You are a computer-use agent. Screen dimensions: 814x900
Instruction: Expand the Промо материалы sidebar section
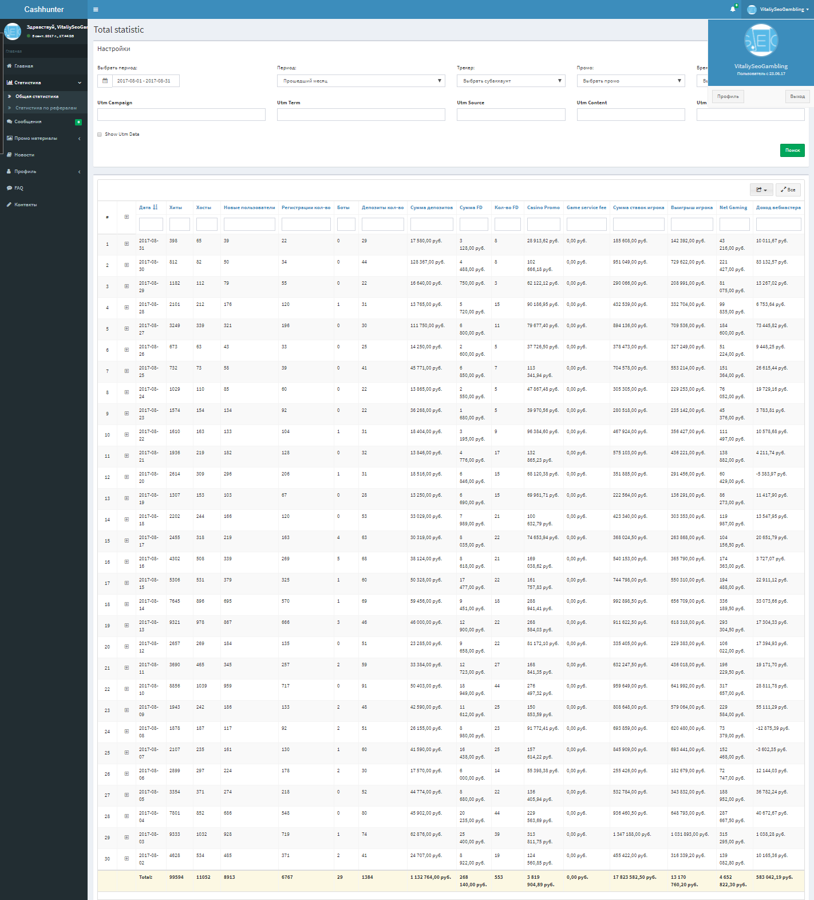44,138
